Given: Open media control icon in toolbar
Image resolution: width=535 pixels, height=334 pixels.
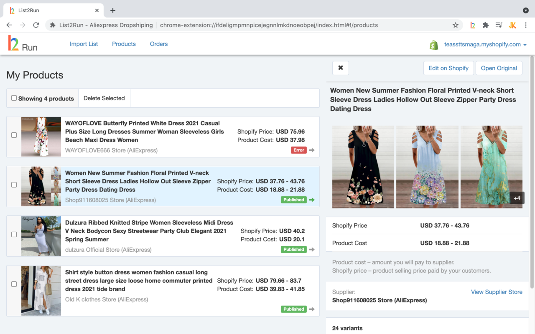Looking at the screenshot, I should pyautogui.click(x=499, y=25).
